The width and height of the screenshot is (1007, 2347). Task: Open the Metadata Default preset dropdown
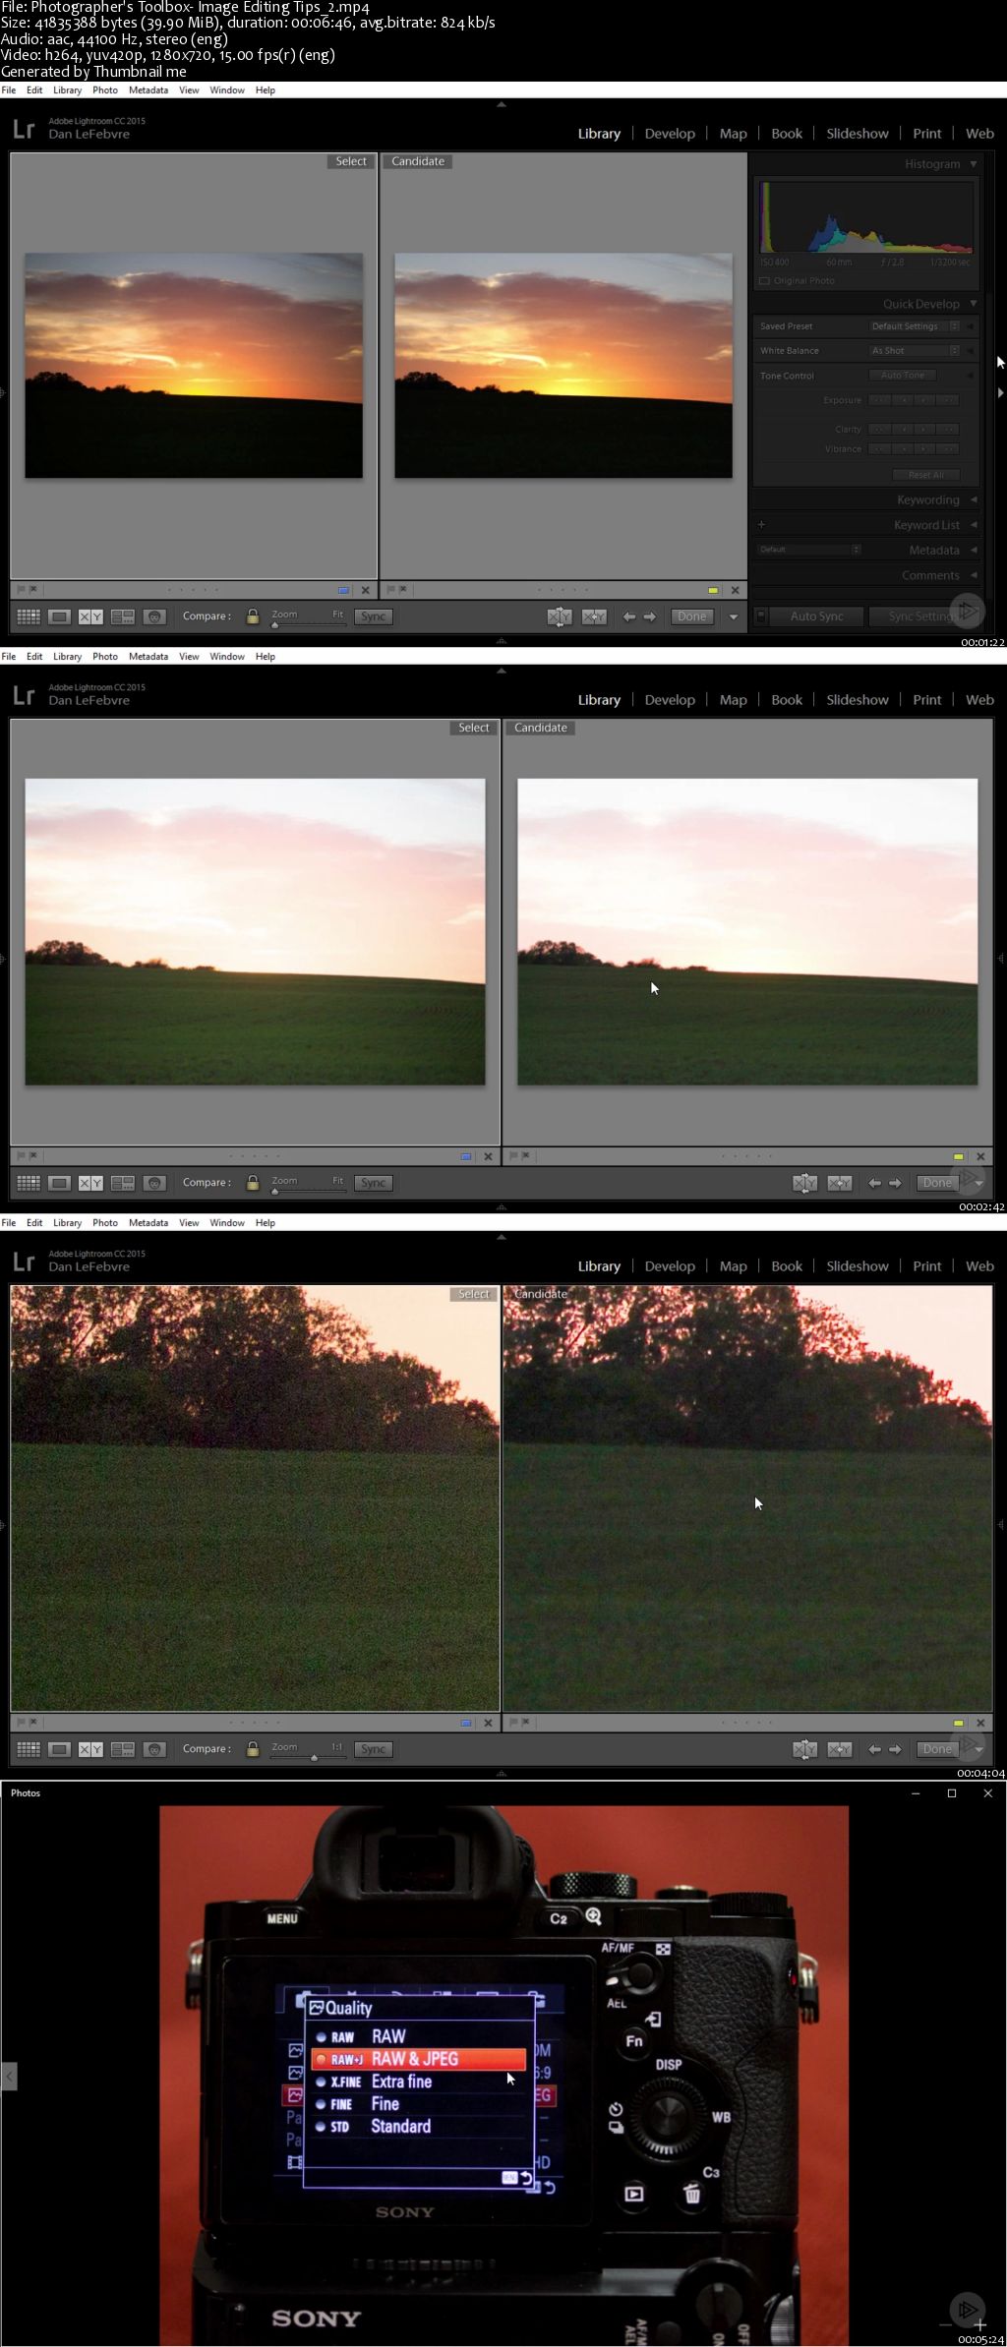(809, 550)
